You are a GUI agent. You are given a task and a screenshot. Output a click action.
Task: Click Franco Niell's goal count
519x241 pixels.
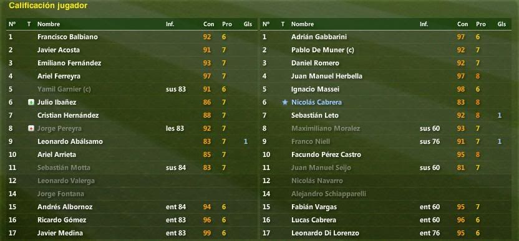[x=500, y=141]
